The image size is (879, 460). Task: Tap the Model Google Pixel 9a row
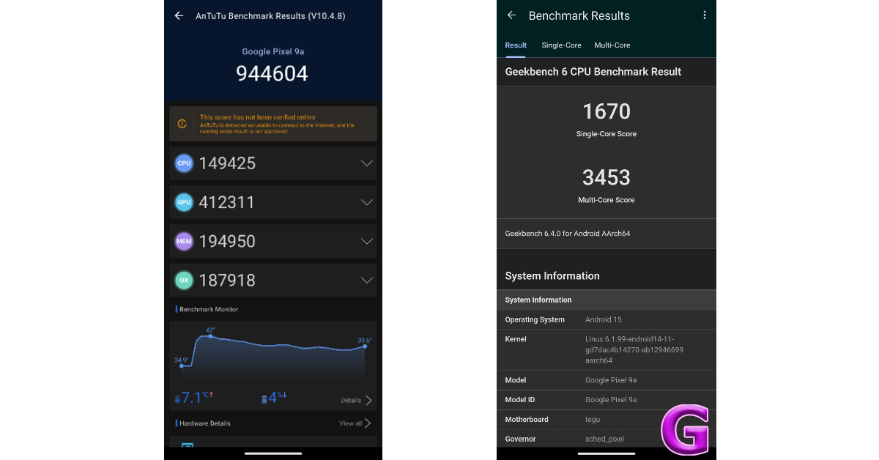click(x=607, y=380)
